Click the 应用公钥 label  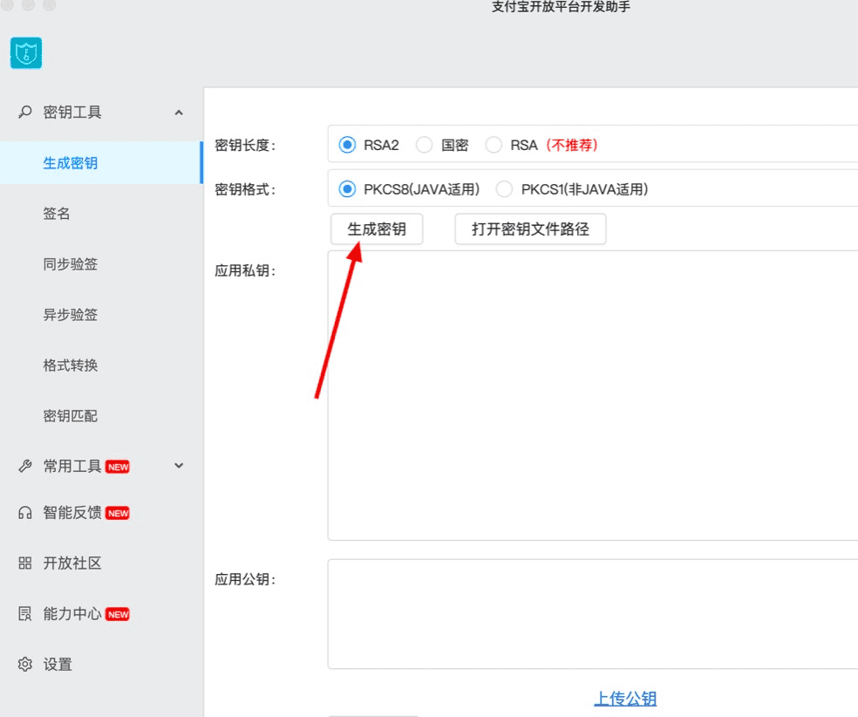pos(245,579)
